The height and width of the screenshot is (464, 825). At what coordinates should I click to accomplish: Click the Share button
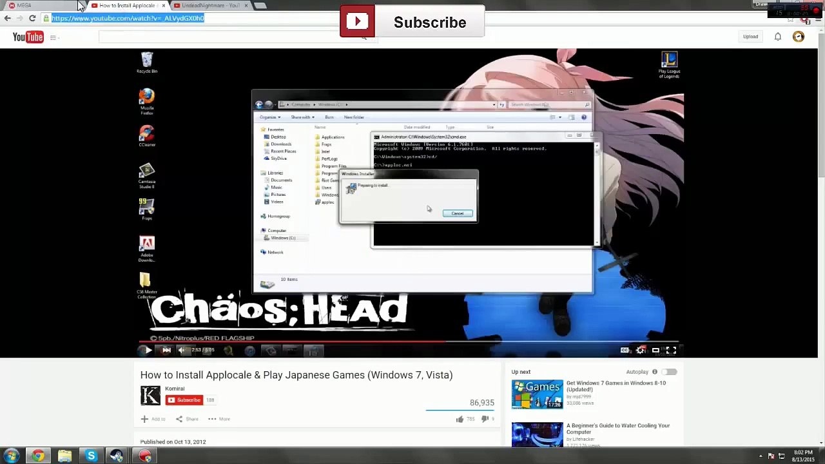188,419
